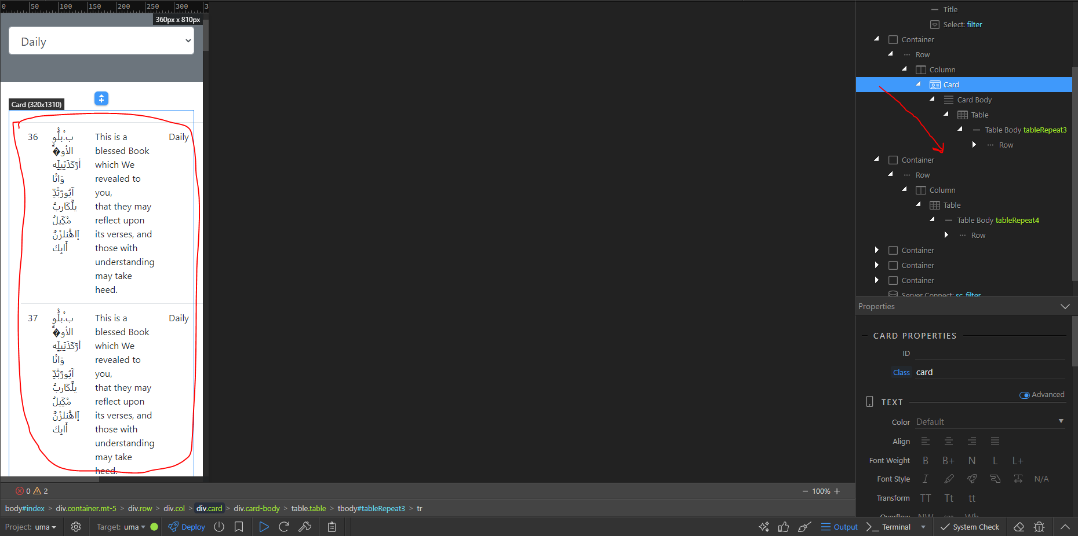Switch to the Terminal tab
Viewport: 1078px width, 536px height.
(x=889, y=527)
